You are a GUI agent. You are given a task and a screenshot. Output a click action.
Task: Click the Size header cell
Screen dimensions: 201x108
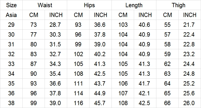(x=11, y=5)
